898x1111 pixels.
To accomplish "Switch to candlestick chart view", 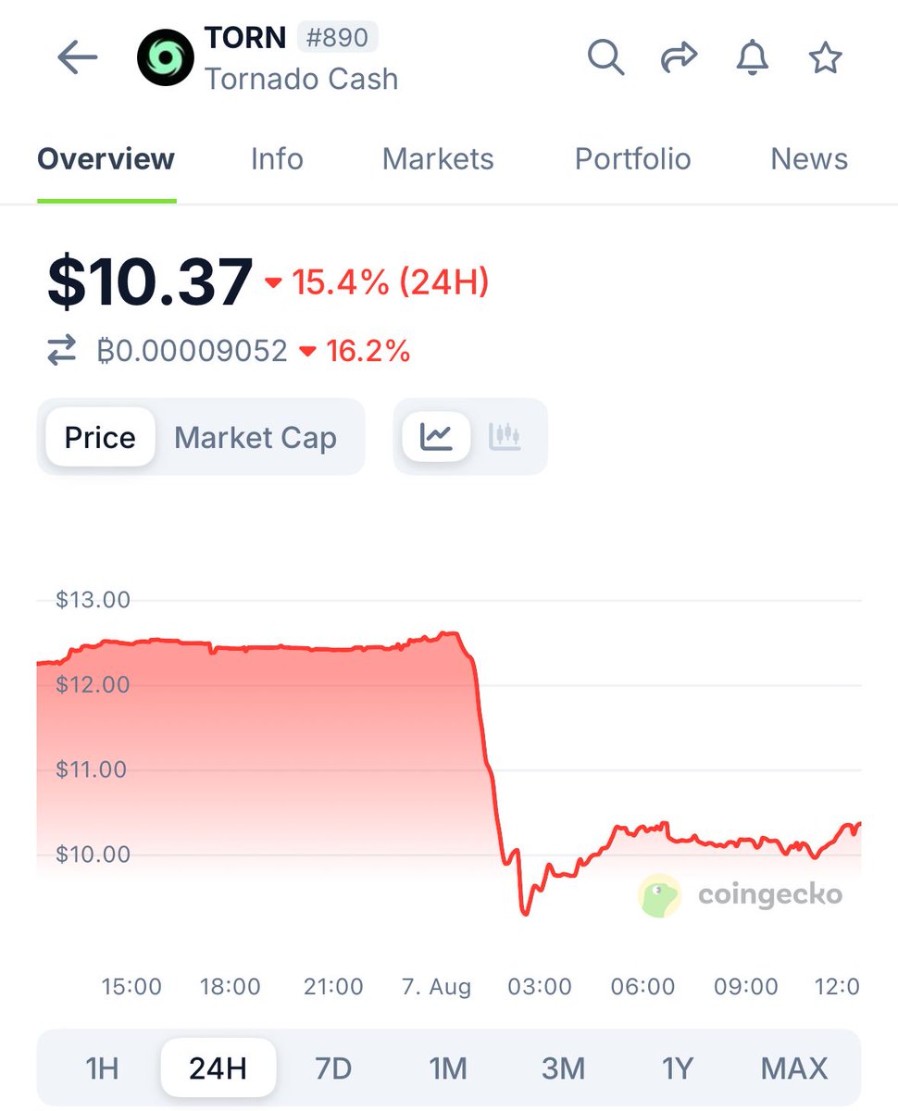I will tap(505, 437).
